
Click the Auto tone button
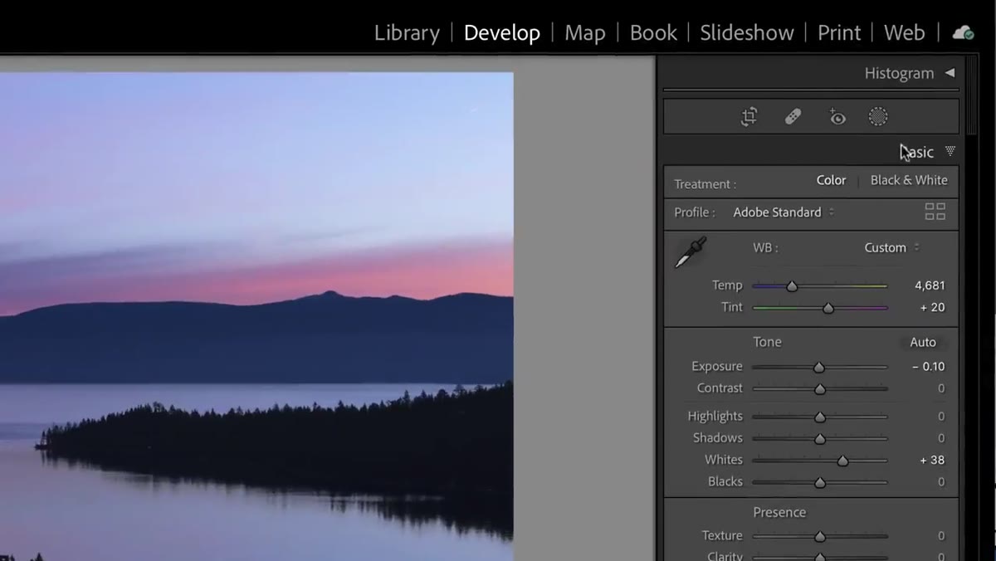(923, 342)
